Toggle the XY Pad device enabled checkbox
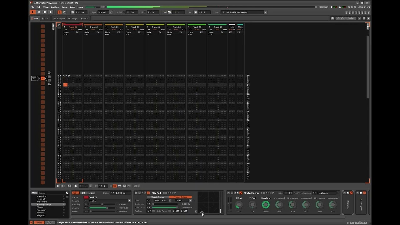Image resolution: width=400 pixels, height=225 pixels. 148,193
